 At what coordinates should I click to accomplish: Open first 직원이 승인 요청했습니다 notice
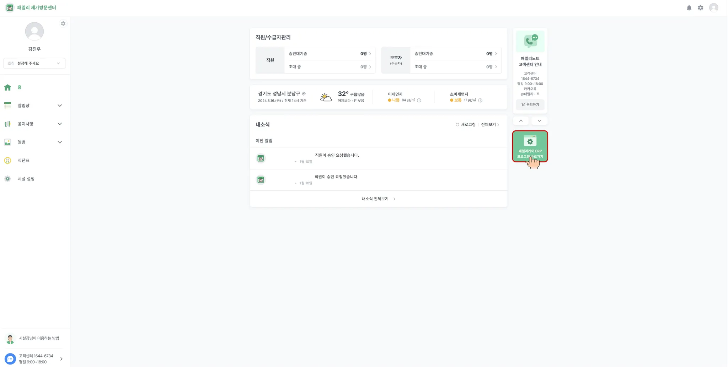pos(378,158)
